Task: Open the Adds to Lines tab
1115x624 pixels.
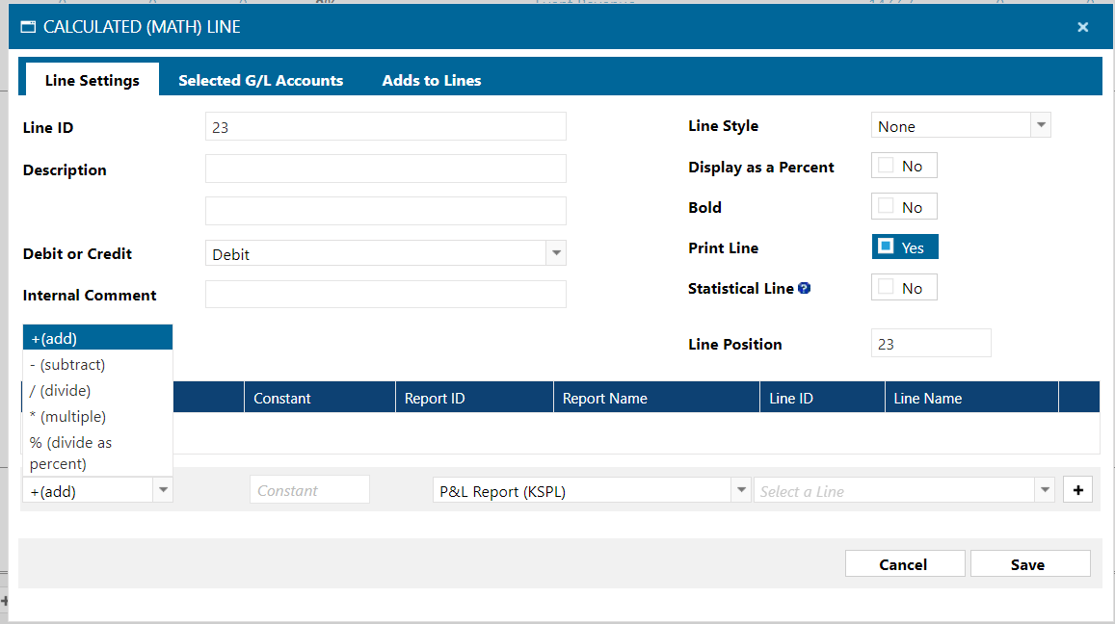Action: click(431, 81)
